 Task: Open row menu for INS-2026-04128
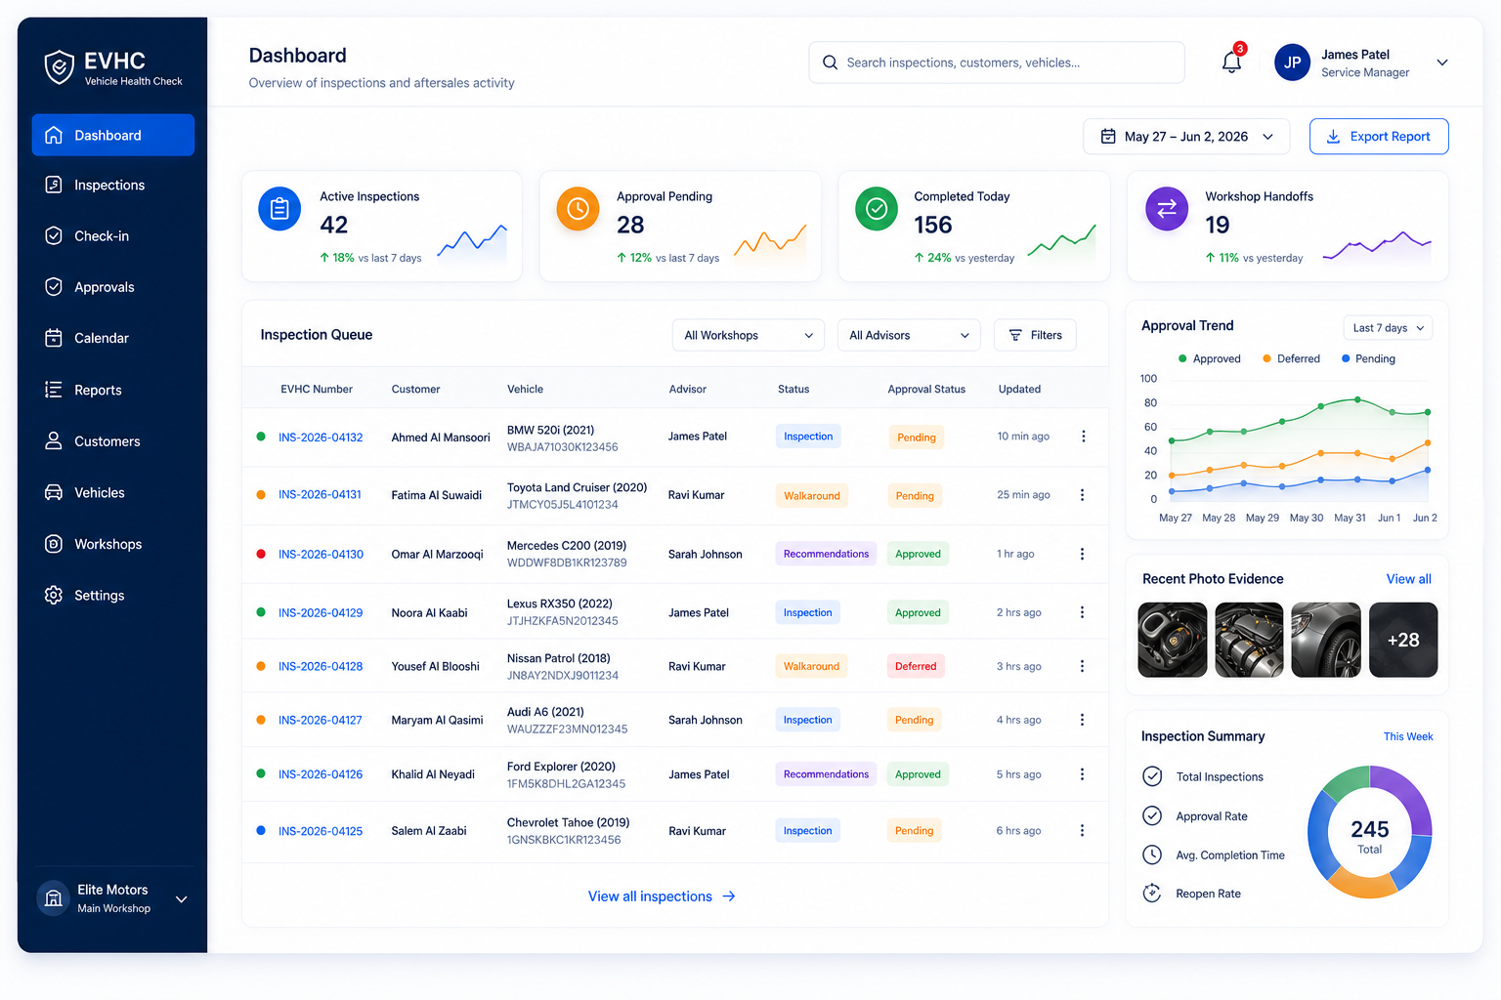(1082, 666)
